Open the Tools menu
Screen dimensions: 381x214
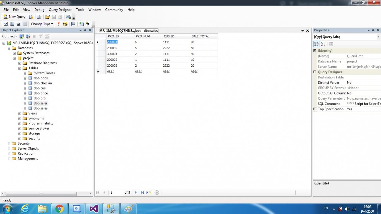click(x=80, y=10)
